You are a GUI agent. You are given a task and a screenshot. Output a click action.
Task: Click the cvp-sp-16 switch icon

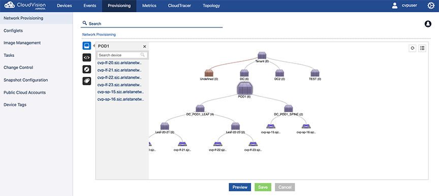[306, 126]
